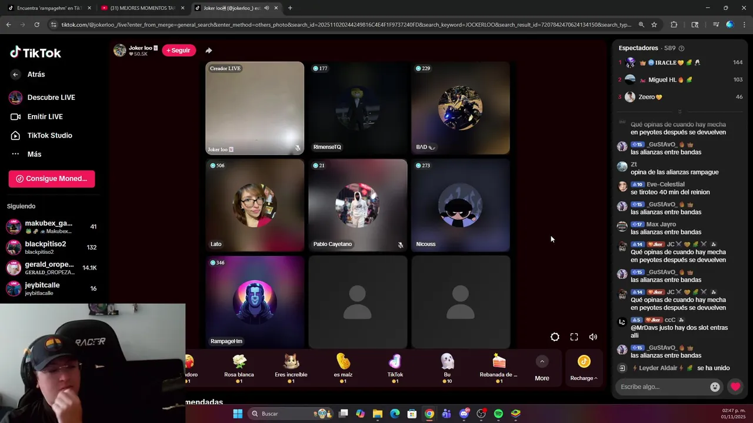Send the Rebanada de cake gift
The image size is (753, 423).
point(499,368)
